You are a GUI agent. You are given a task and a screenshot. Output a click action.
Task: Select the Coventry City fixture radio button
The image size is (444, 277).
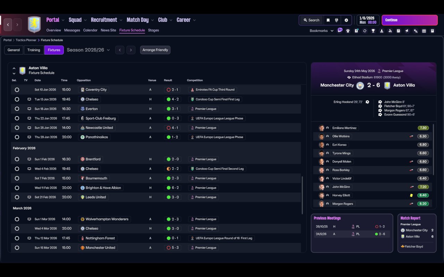tap(17, 90)
